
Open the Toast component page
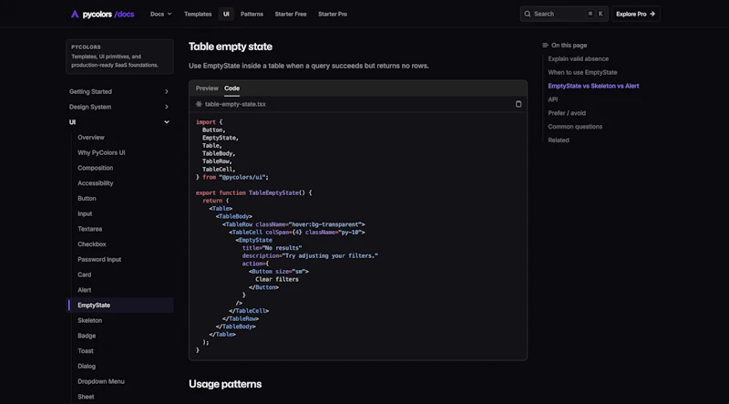86,351
